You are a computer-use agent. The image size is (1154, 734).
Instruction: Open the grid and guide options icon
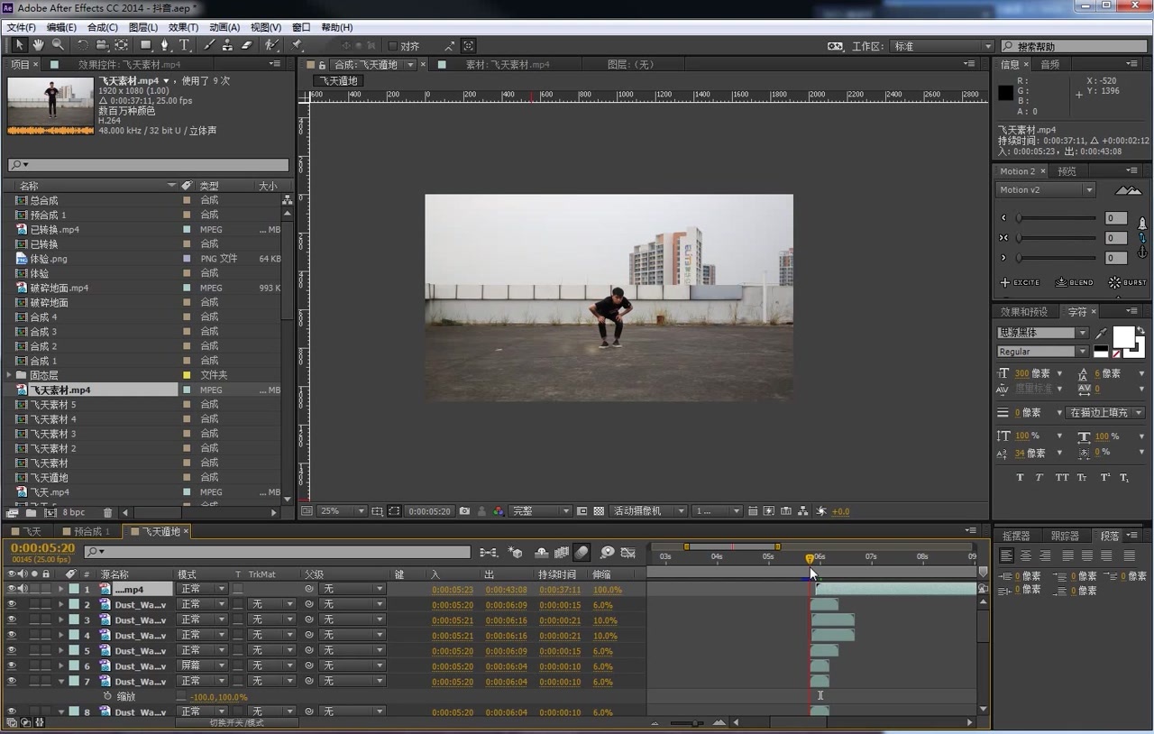click(x=378, y=511)
